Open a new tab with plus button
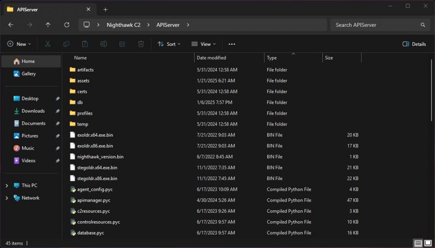 [x=105, y=9]
